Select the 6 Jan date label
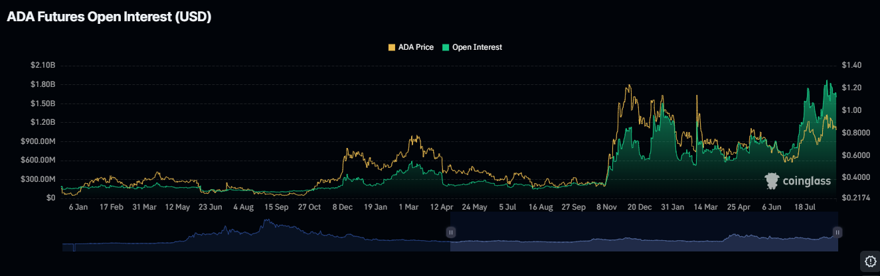This screenshot has height=276, width=880. pyautogui.click(x=78, y=207)
